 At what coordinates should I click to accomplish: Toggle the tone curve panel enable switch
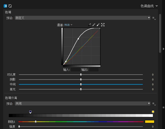click(x=5, y=6)
